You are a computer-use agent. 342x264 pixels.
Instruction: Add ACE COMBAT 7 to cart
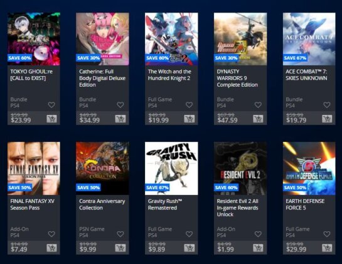pyautogui.click(x=327, y=119)
